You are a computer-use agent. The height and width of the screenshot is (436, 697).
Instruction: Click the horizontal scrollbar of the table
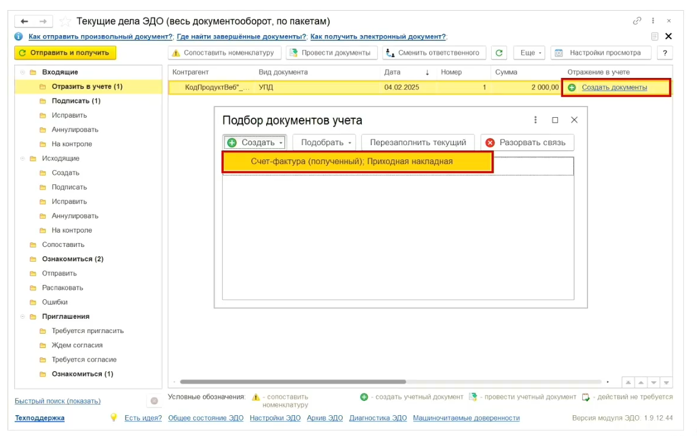pos(292,382)
